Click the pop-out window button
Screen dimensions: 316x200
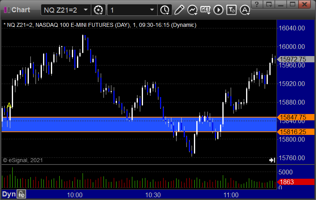click(x=269, y=4)
